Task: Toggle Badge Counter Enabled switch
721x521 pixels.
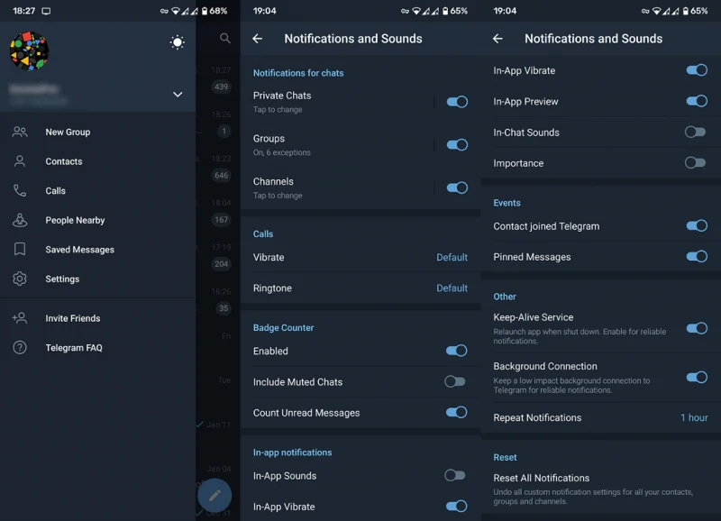Action: click(x=457, y=351)
